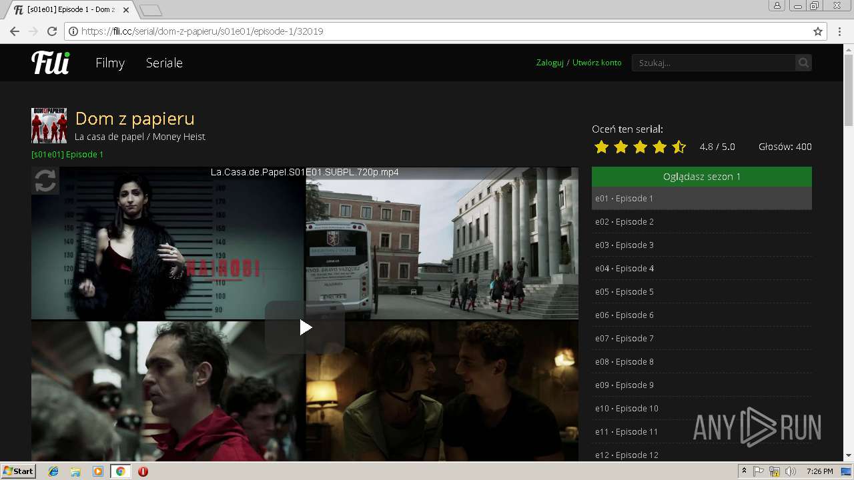Open the Windows Start menu
The image size is (854, 480).
tap(19, 471)
